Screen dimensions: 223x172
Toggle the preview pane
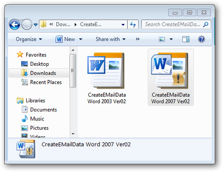(186, 39)
